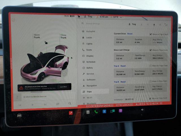The image size is (181, 136).
Task: Click the alarm clock Schedule icon
Action: click(84, 62)
